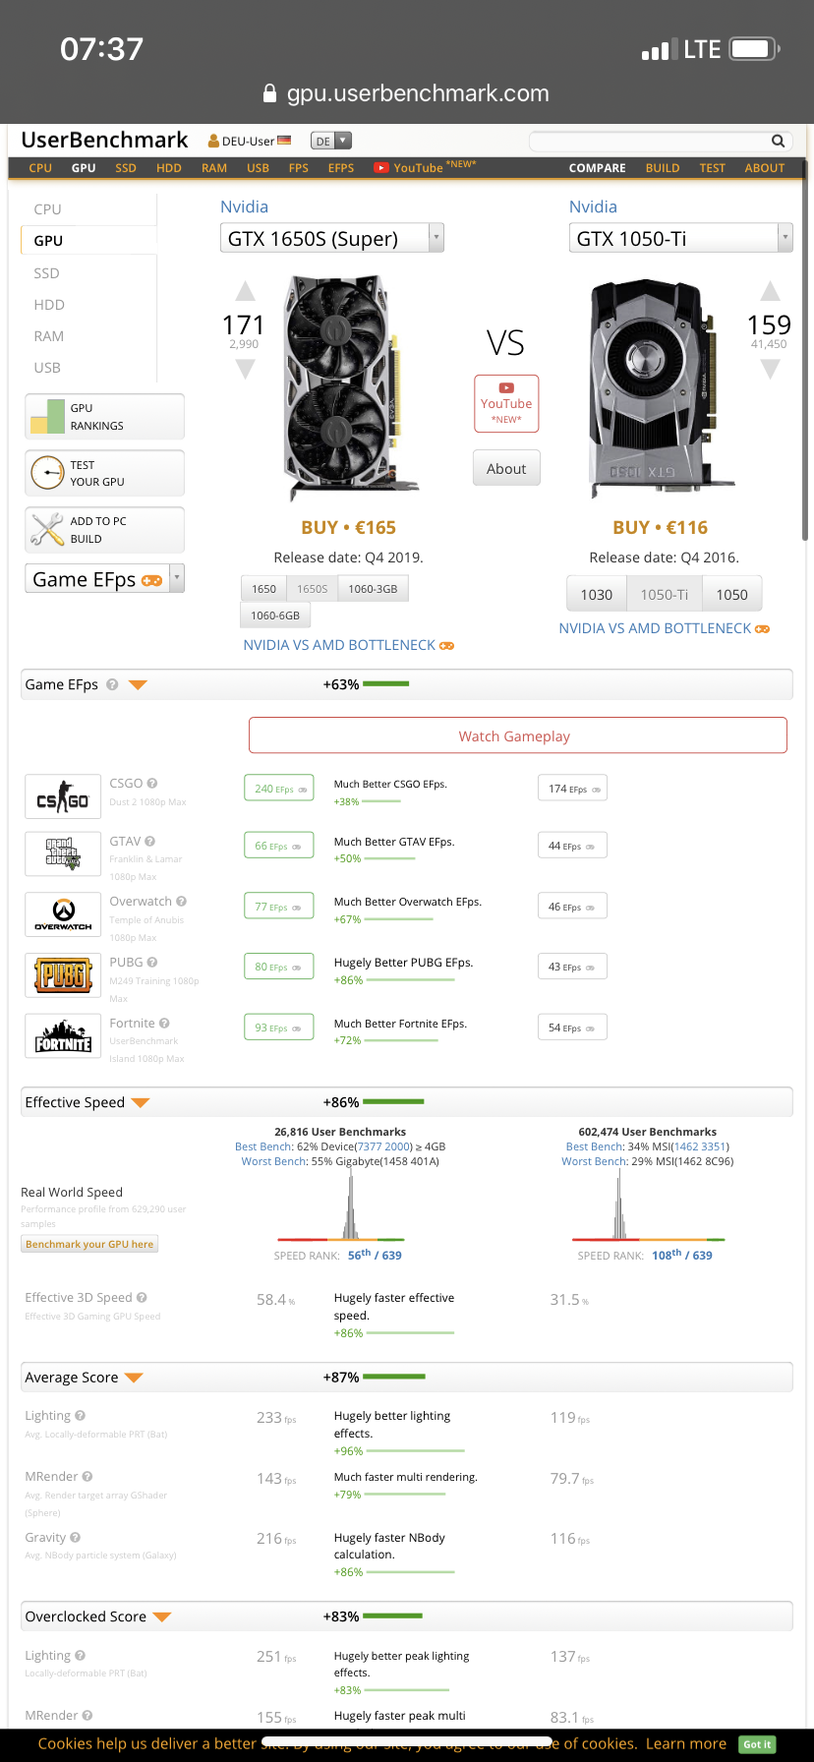Select HDD in the left sidebar
The width and height of the screenshot is (814, 1762).
(x=49, y=305)
